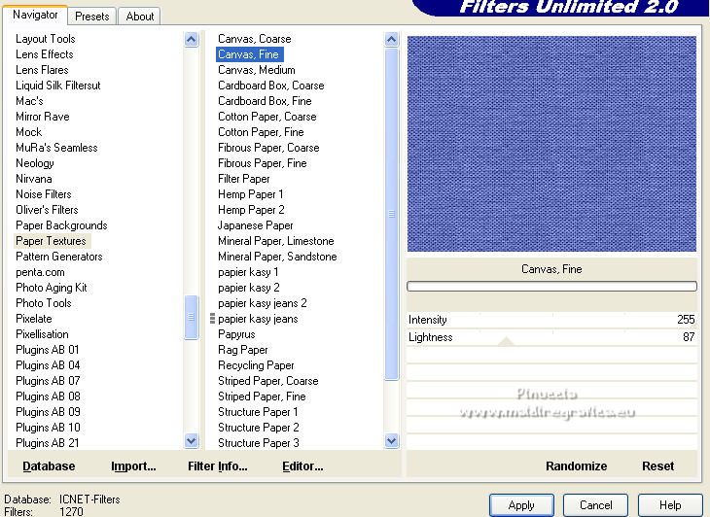Select Layout Tools category
The width and height of the screenshot is (710, 517).
pos(46,39)
